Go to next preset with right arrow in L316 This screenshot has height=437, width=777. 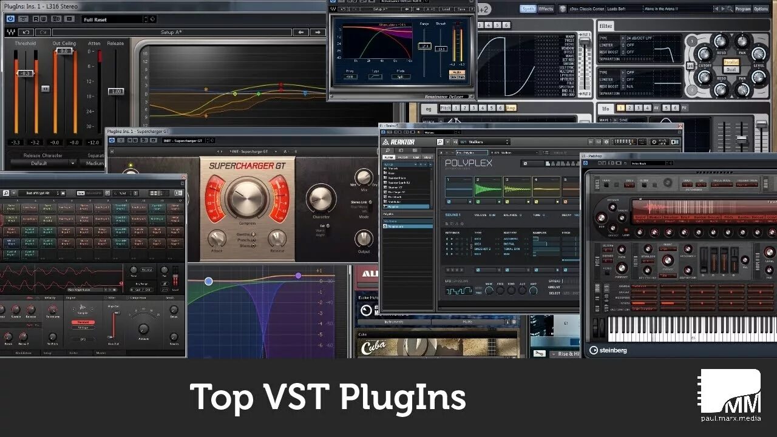pyautogui.click(x=317, y=32)
